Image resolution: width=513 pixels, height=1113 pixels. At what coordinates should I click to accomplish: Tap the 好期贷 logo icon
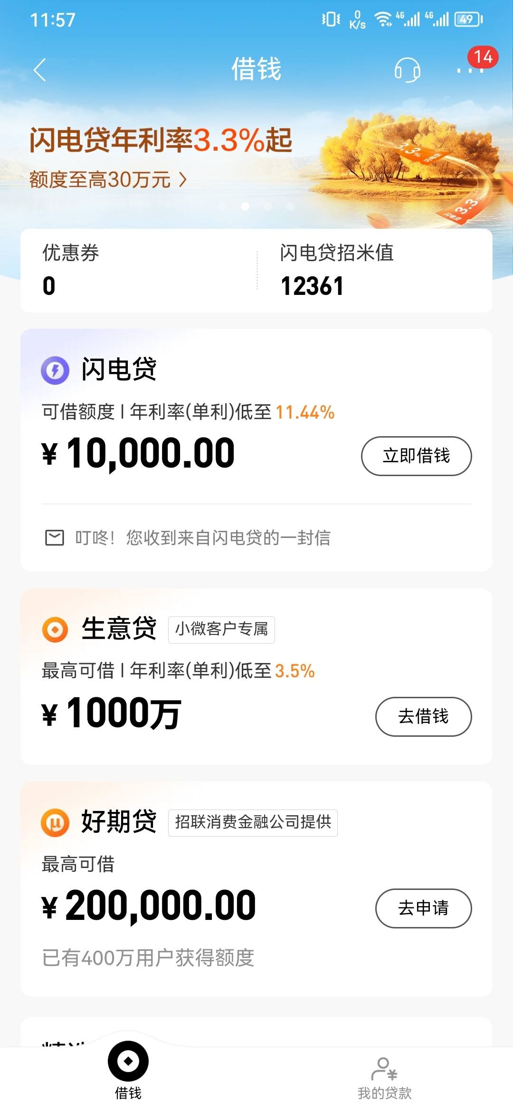click(55, 823)
